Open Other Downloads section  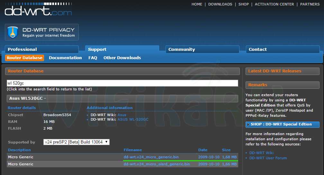[x=122, y=58]
